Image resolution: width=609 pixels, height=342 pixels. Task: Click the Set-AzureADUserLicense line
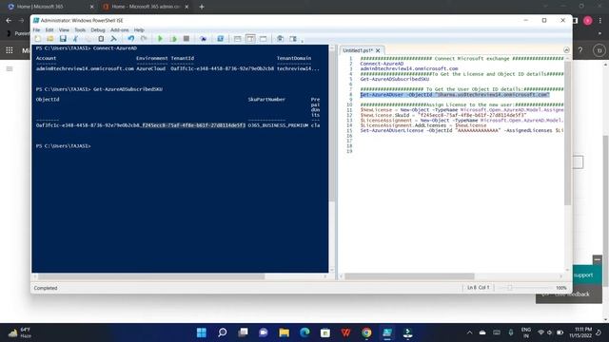462,131
